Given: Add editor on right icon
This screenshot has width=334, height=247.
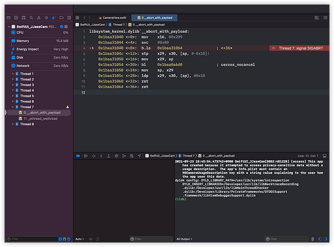Looking at the screenshot, I should tap(325, 18).
